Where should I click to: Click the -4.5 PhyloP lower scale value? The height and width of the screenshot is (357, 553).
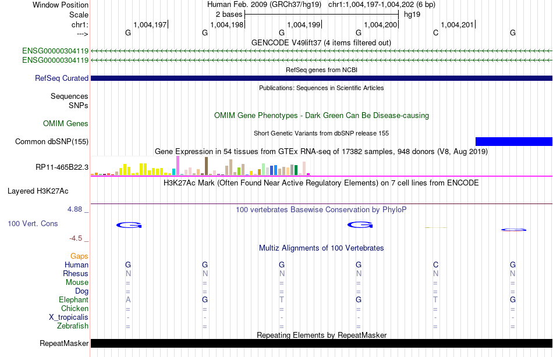(76, 238)
